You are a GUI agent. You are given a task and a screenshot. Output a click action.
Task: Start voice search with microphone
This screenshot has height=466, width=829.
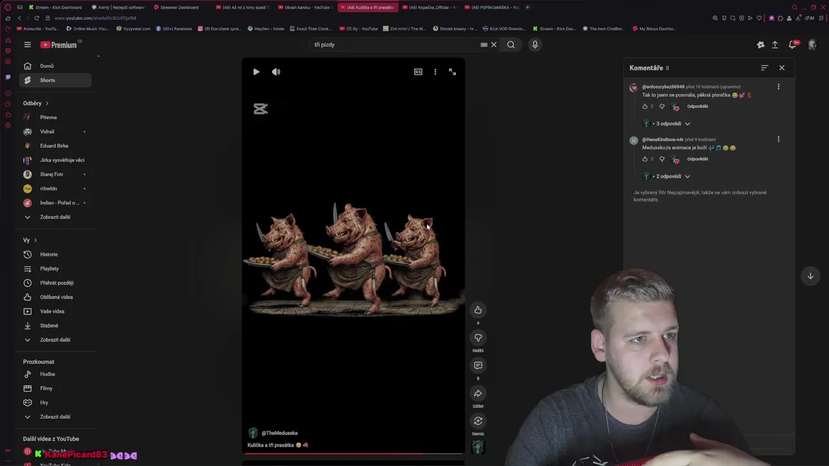[534, 45]
